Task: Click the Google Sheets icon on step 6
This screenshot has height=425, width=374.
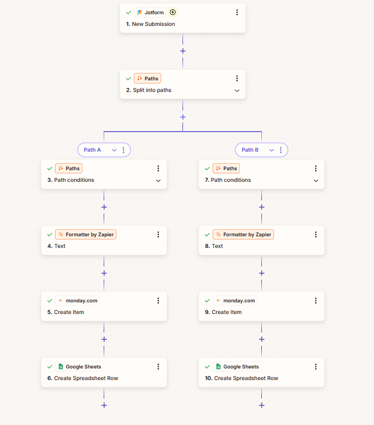Action: (61, 366)
